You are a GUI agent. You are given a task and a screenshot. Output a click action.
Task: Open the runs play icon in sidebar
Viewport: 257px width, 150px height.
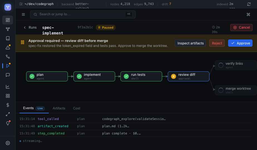point(8,66)
